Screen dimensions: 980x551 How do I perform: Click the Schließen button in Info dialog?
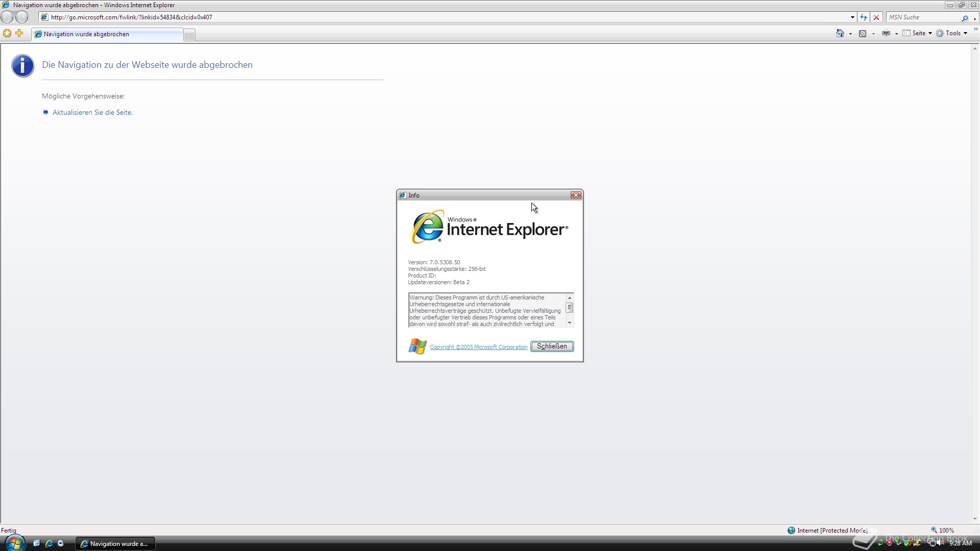click(x=552, y=346)
